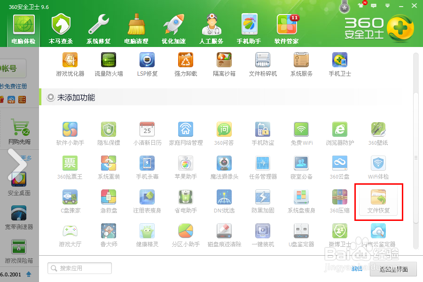
Task: Open 宽带测速器 in sidebar
Action: (x=19, y=218)
